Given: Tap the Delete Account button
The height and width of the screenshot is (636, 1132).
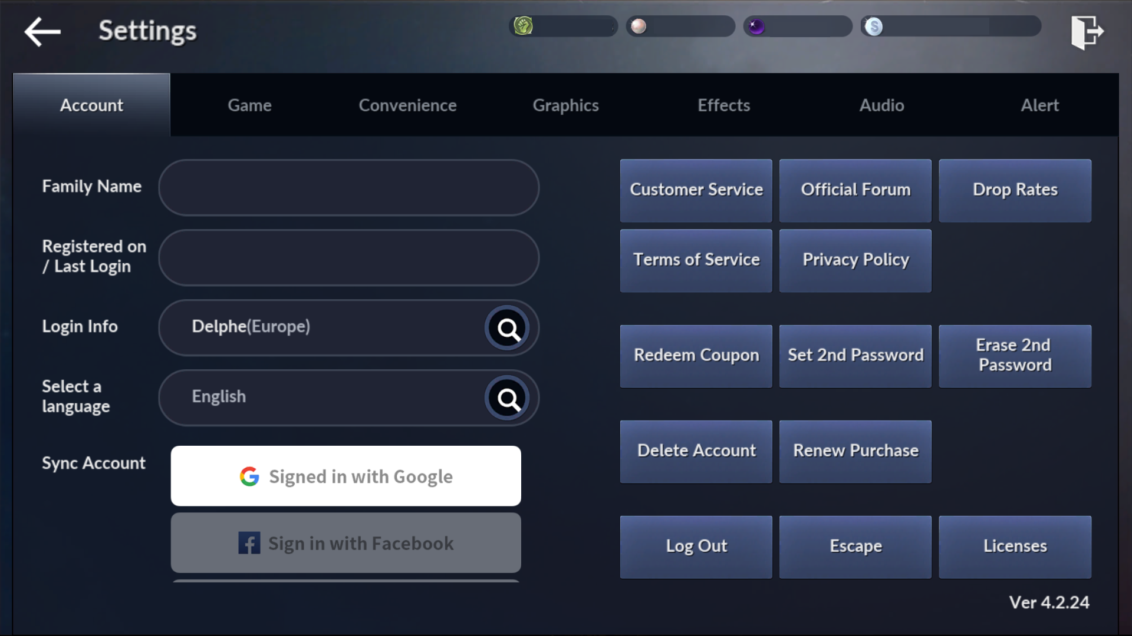Looking at the screenshot, I should 696,451.
